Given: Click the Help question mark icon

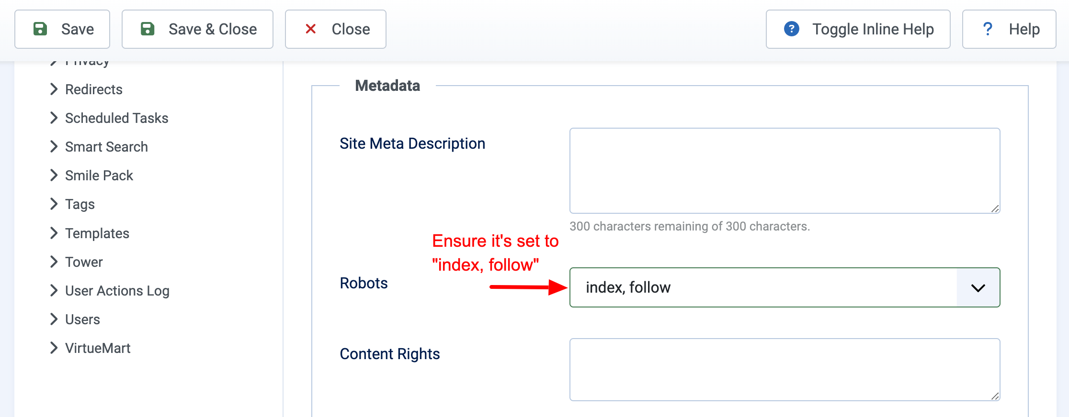Looking at the screenshot, I should [988, 29].
